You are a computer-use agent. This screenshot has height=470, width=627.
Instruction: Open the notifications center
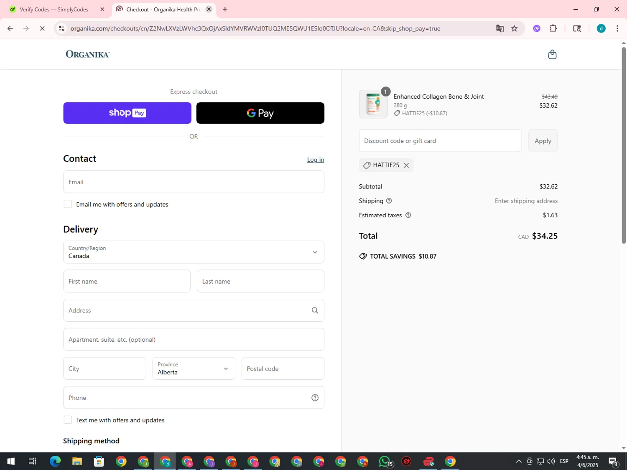(613, 462)
